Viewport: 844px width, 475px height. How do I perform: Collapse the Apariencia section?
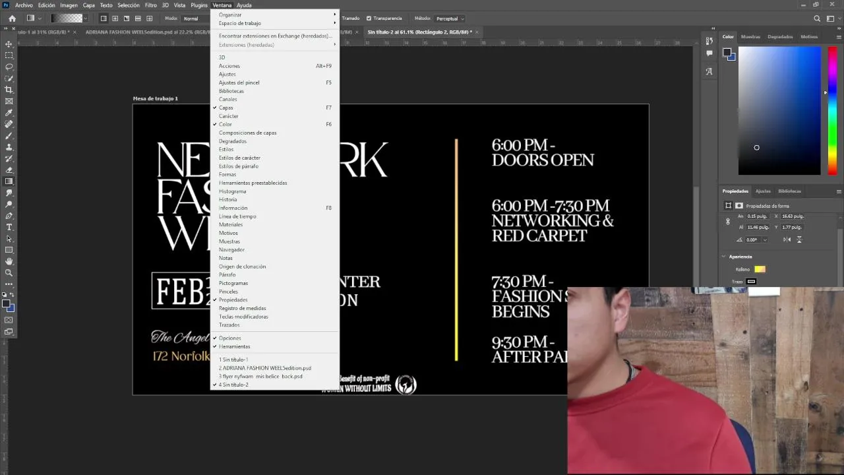[x=724, y=257]
